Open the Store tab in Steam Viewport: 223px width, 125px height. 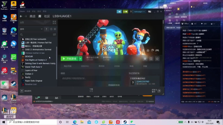33,16
